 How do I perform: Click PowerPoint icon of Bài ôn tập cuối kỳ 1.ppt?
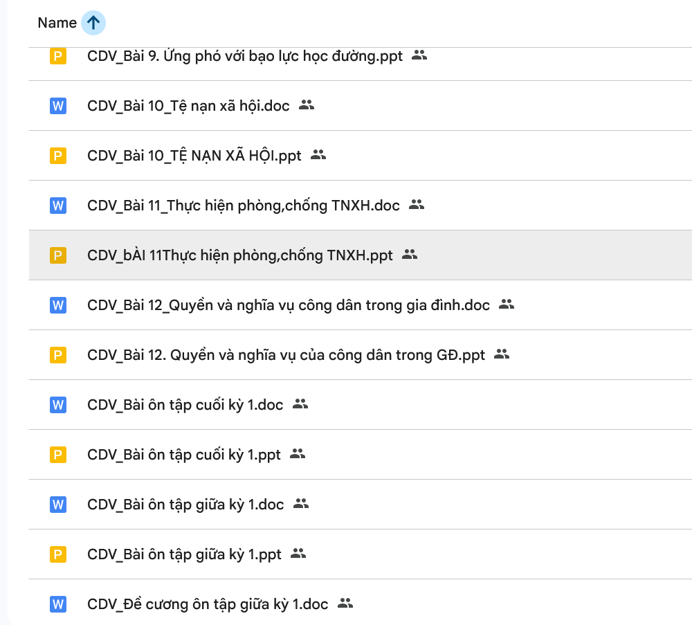58,455
